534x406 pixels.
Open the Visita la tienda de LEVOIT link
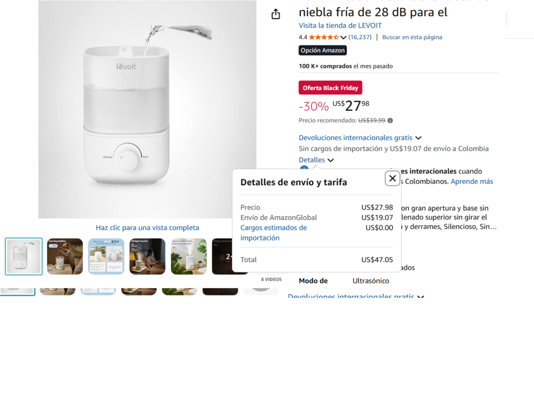(340, 26)
